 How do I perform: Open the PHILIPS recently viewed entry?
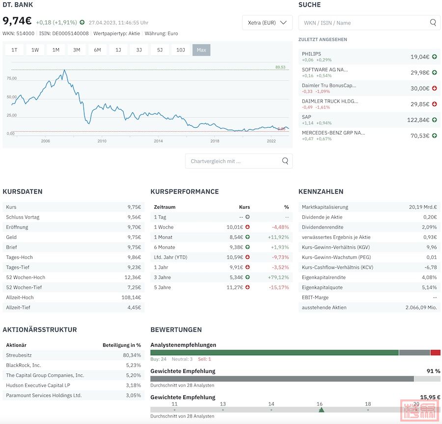click(x=369, y=57)
